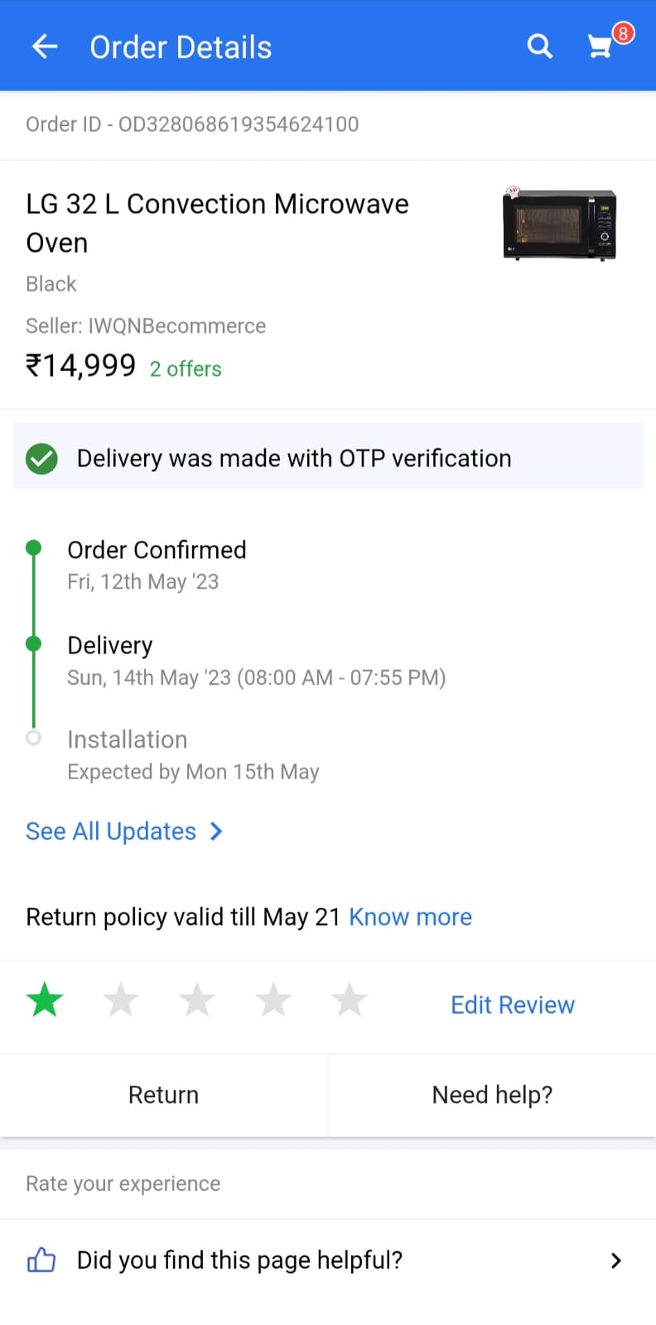The height and width of the screenshot is (1325, 656).
Task: Tap the thumbs-up helpful icon
Action: (x=41, y=1260)
